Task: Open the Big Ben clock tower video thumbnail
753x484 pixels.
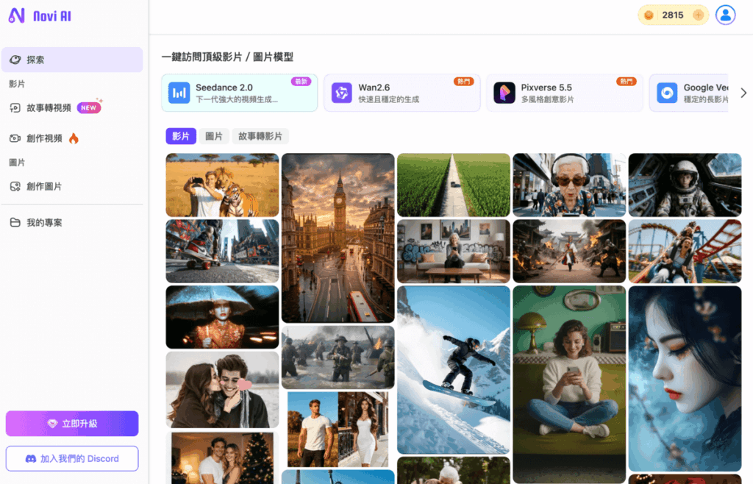Action: (x=338, y=237)
